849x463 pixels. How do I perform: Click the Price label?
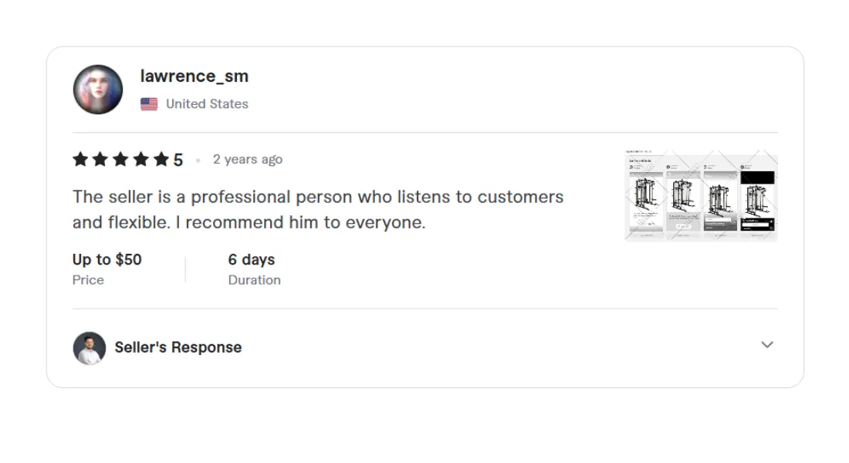88,280
